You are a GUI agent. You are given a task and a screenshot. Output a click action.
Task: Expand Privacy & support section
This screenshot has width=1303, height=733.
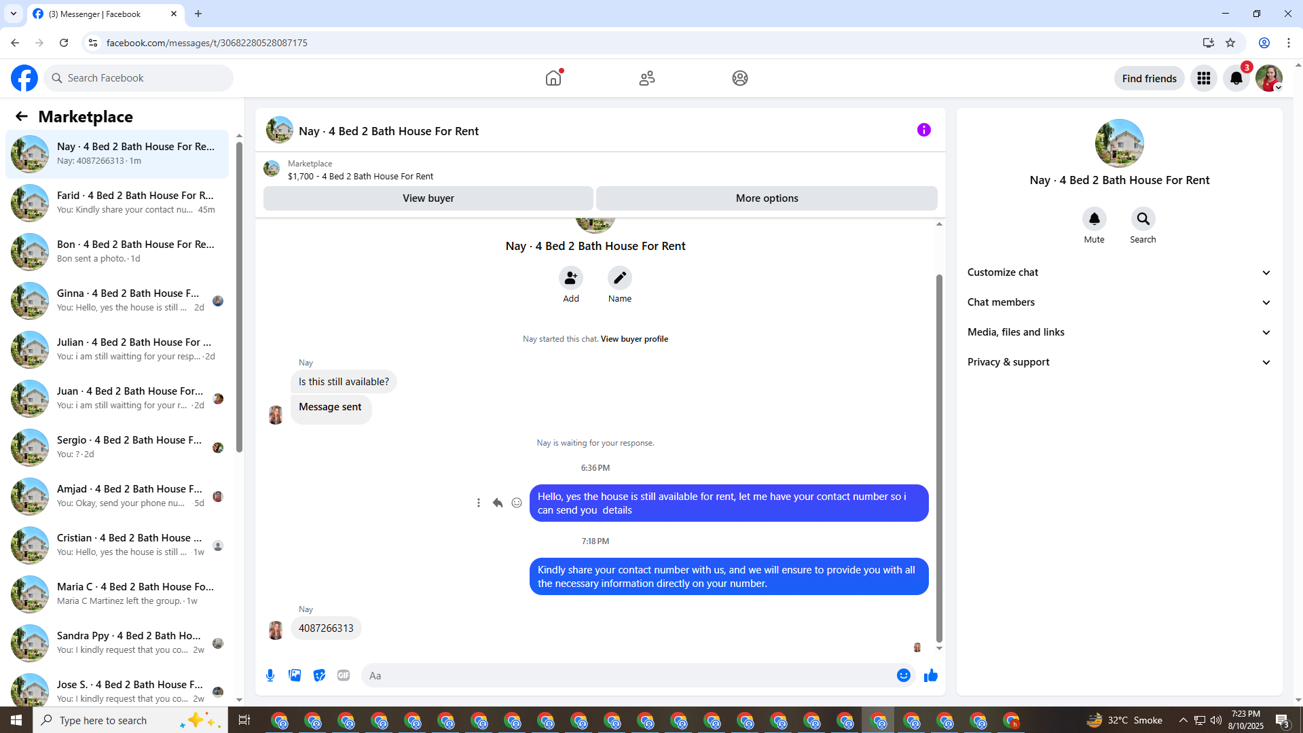(1119, 362)
